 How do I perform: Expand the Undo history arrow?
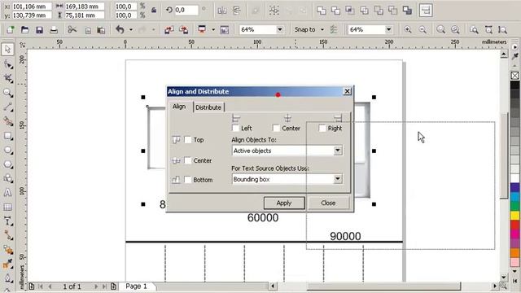pos(131,30)
